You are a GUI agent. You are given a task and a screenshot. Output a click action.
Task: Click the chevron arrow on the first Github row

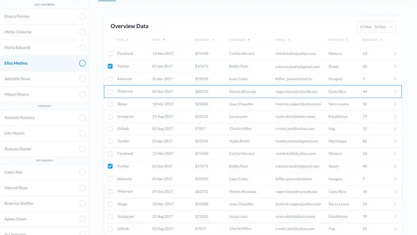395,129
